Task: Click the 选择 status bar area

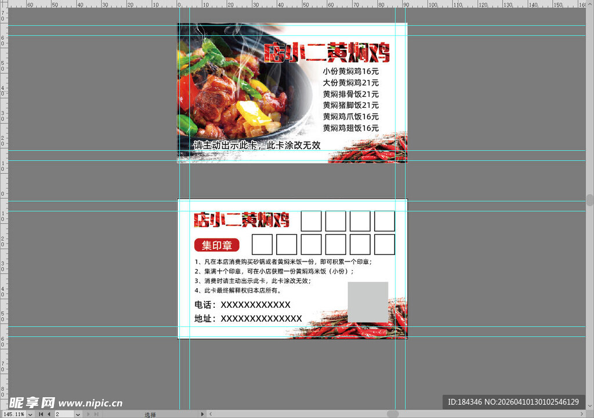Action: (150, 414)
